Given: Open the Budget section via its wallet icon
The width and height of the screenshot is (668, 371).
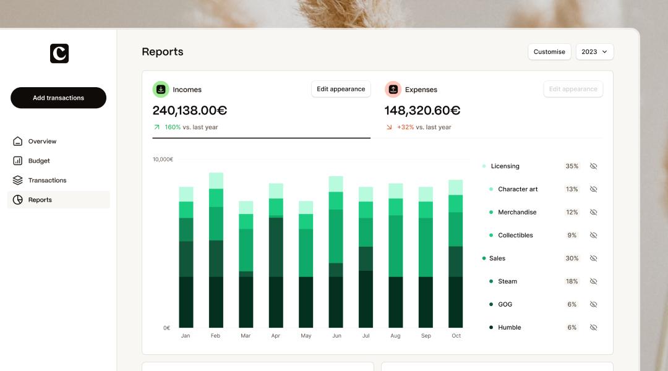Looking at the screenshot, I should pos(19,161).
